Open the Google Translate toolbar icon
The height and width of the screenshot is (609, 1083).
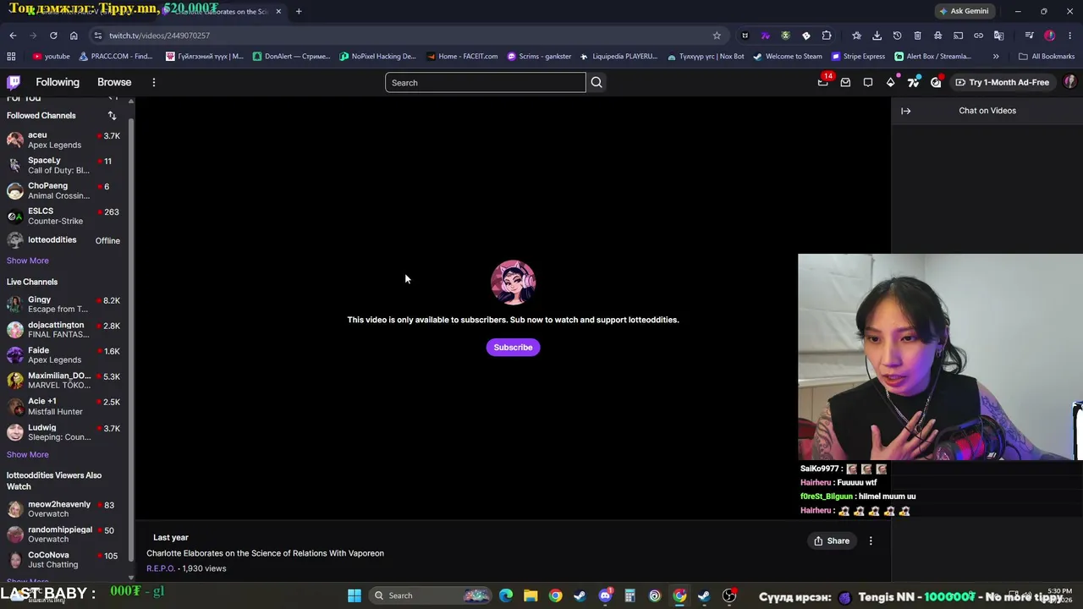tap(998, 36)
